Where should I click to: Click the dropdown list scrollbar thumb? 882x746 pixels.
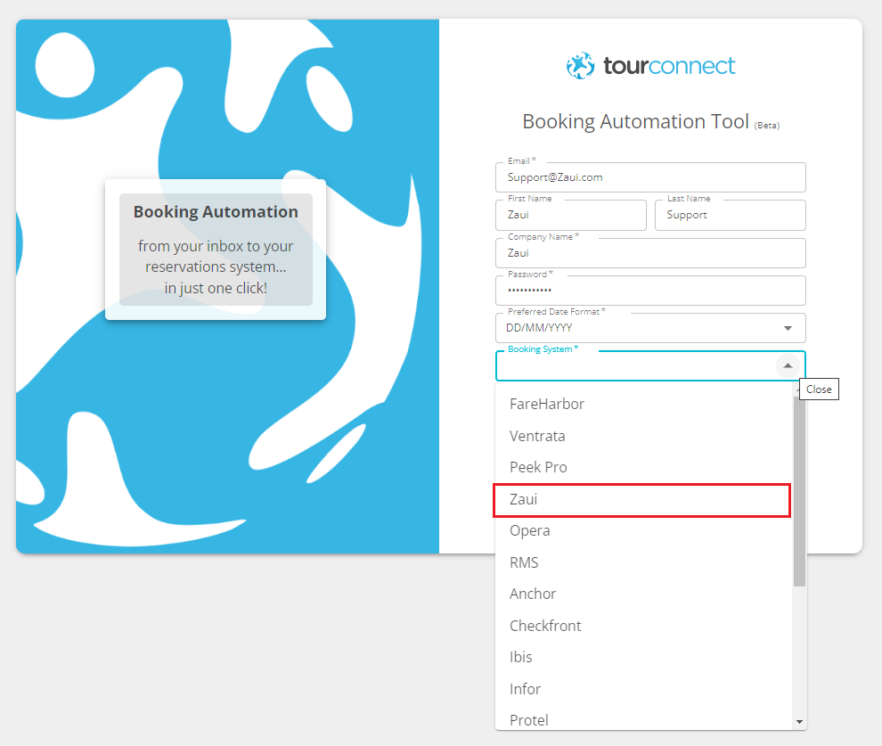click(x=799, y=490)
